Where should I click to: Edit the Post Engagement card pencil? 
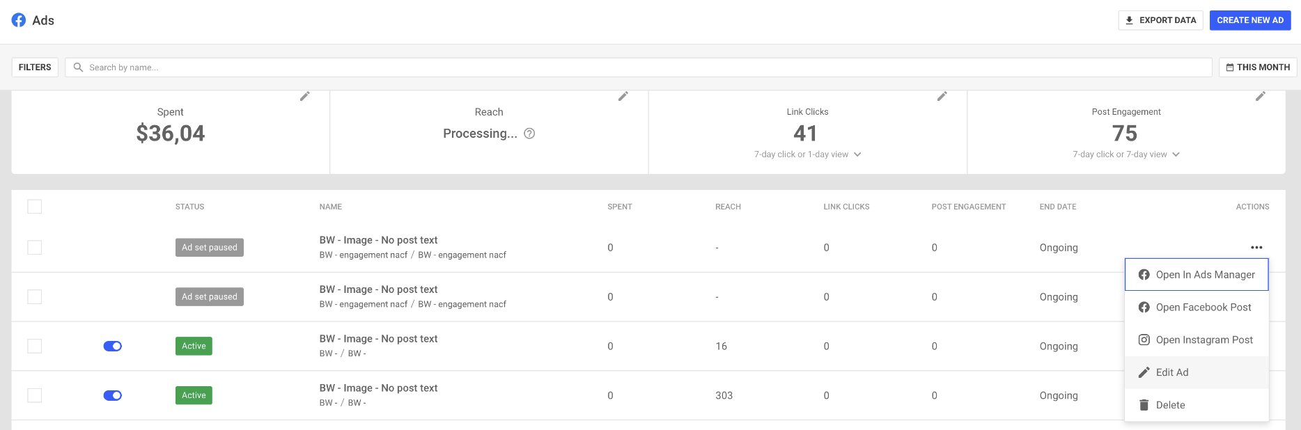coord(1261,96)
